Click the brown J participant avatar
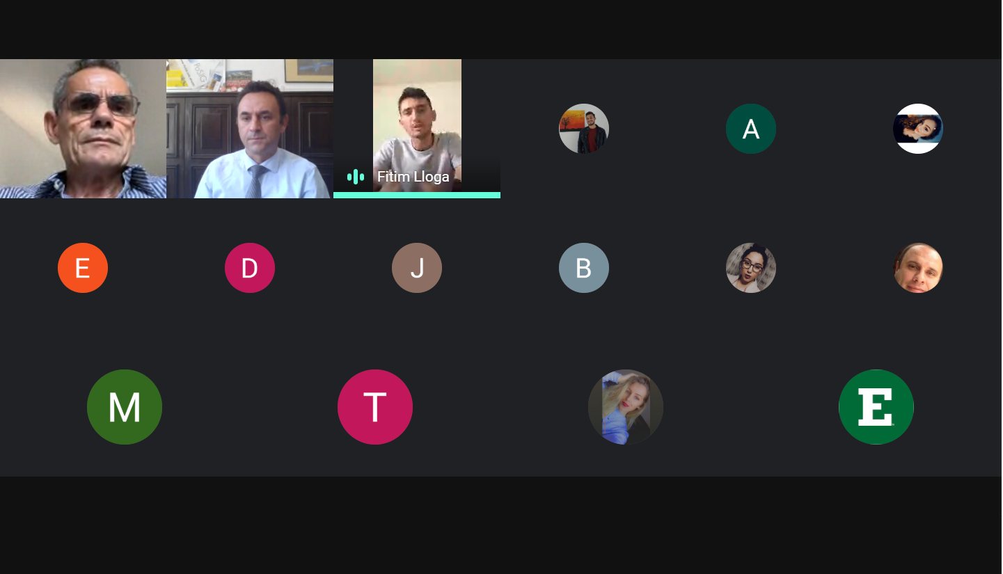This screenshot has height=574, width=1003. pyautogui.click(x=417, y=268)
